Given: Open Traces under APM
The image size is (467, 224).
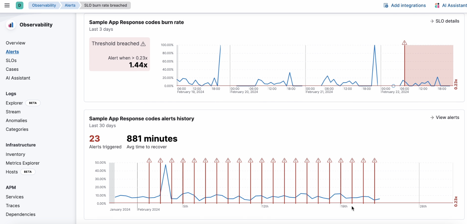Looking at the screenshot, I should point(13,206).
